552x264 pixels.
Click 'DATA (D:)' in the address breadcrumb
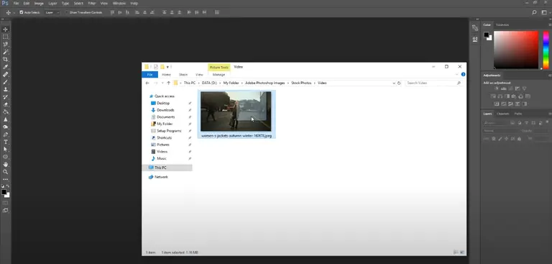209,83
